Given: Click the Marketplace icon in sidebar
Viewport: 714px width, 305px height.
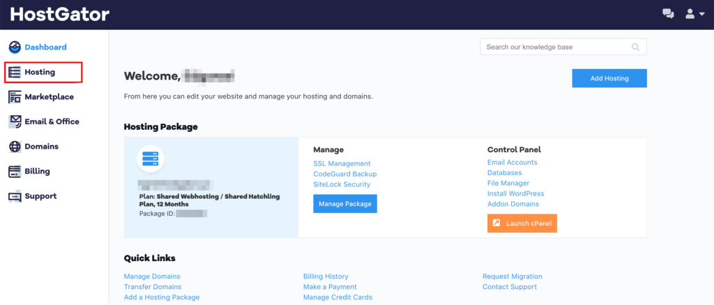Looking at the screenshot, I should (15, 96).
